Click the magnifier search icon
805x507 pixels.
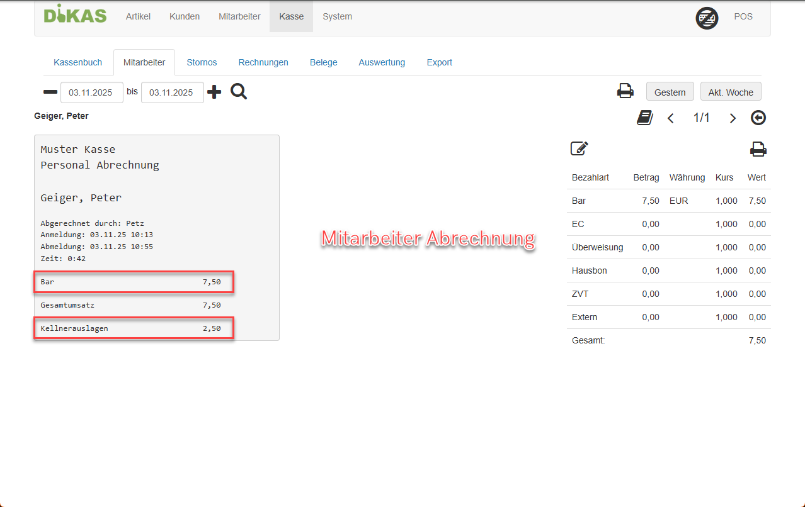pos(239,92)
